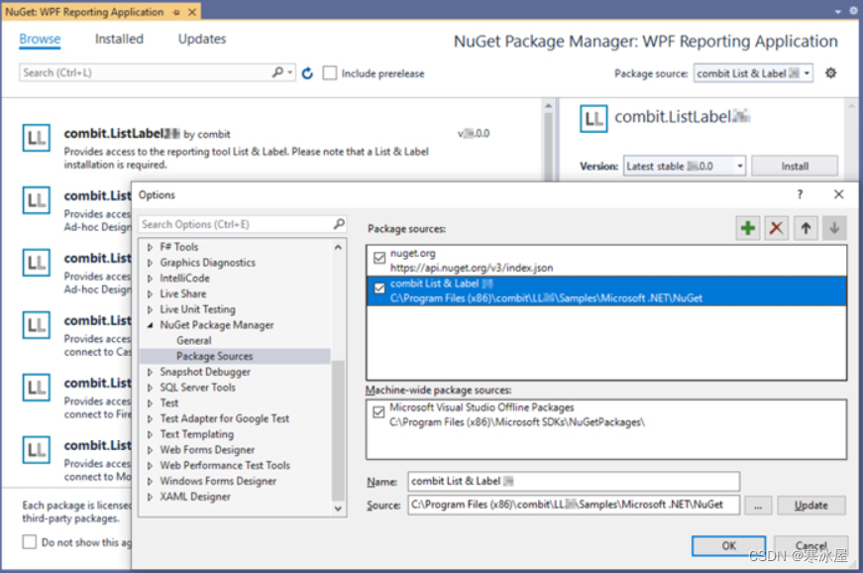
Task: Click the Name input field
Action: (574, 481)
